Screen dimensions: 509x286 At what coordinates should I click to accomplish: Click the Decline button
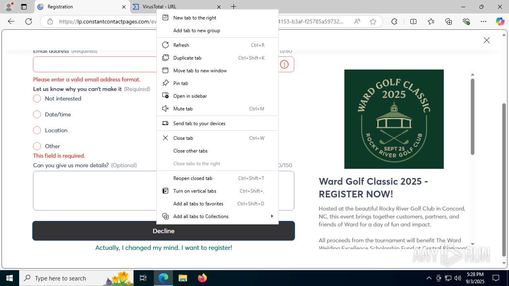[163, 231]
